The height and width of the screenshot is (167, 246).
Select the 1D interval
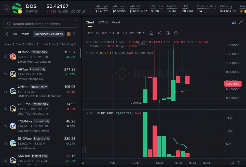[125, 33]
